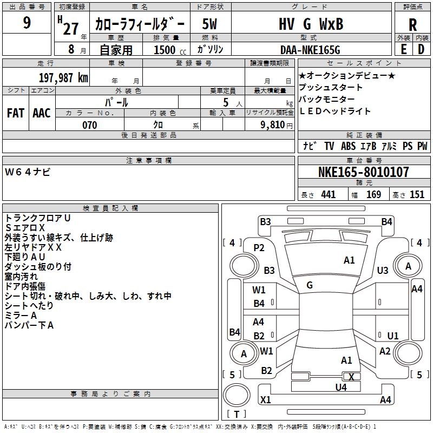Screen dimensions: 433x433
Task: Select the ABS equipment label
Action: pyautogui.click(x=348, y=146)
